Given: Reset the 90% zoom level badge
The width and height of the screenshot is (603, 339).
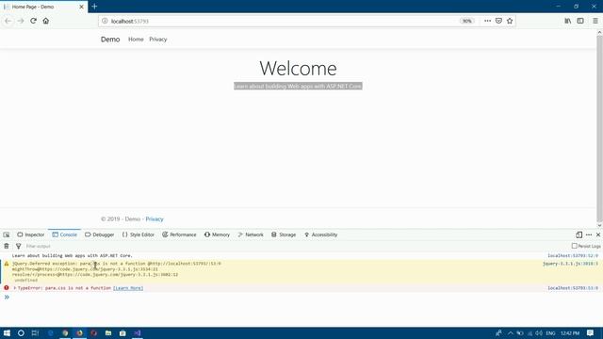Looking at the screenshot, I should coord(467,21).
